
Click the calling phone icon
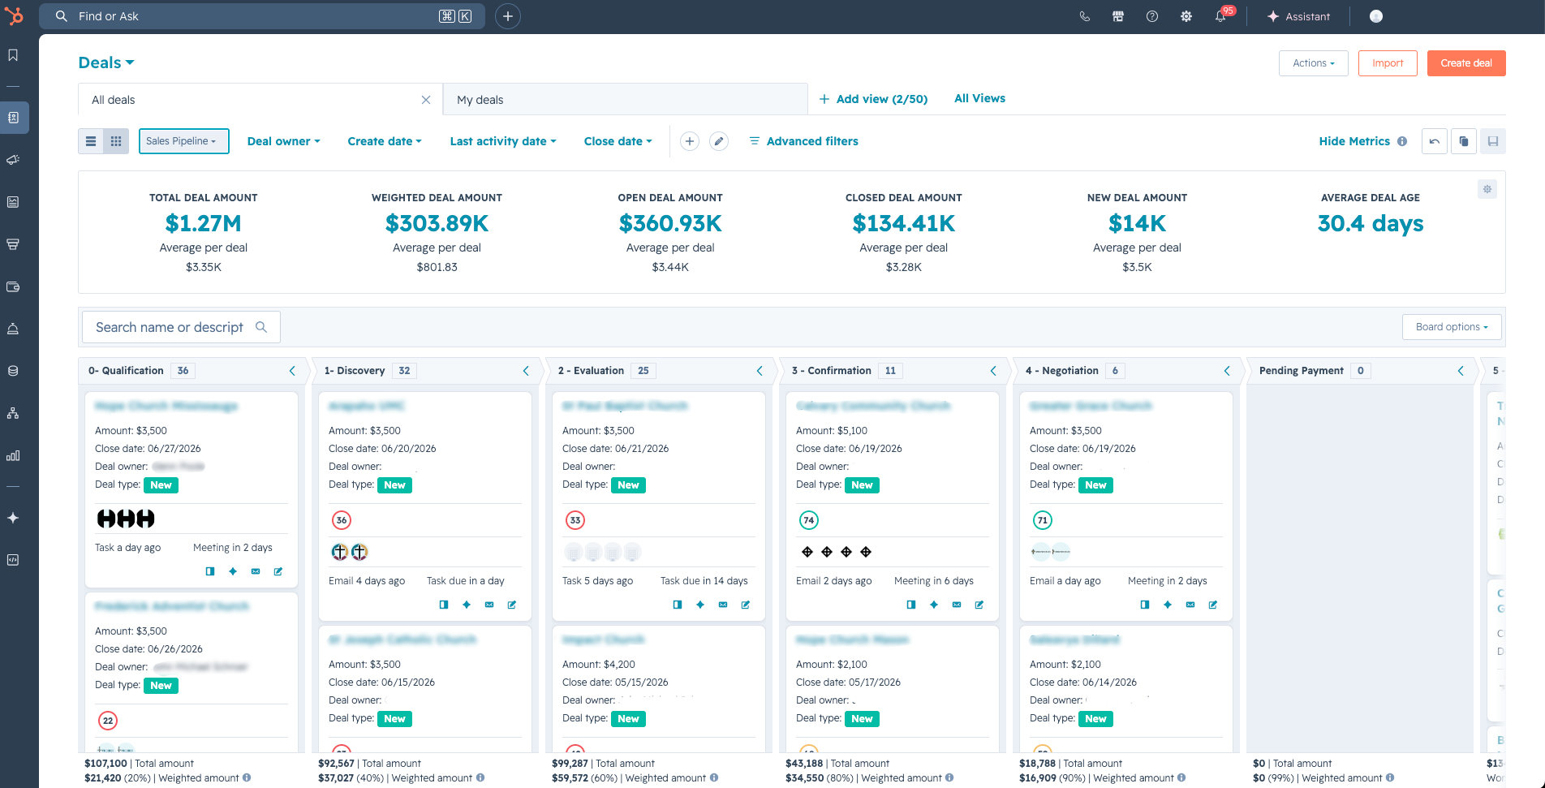point(1084,16)
